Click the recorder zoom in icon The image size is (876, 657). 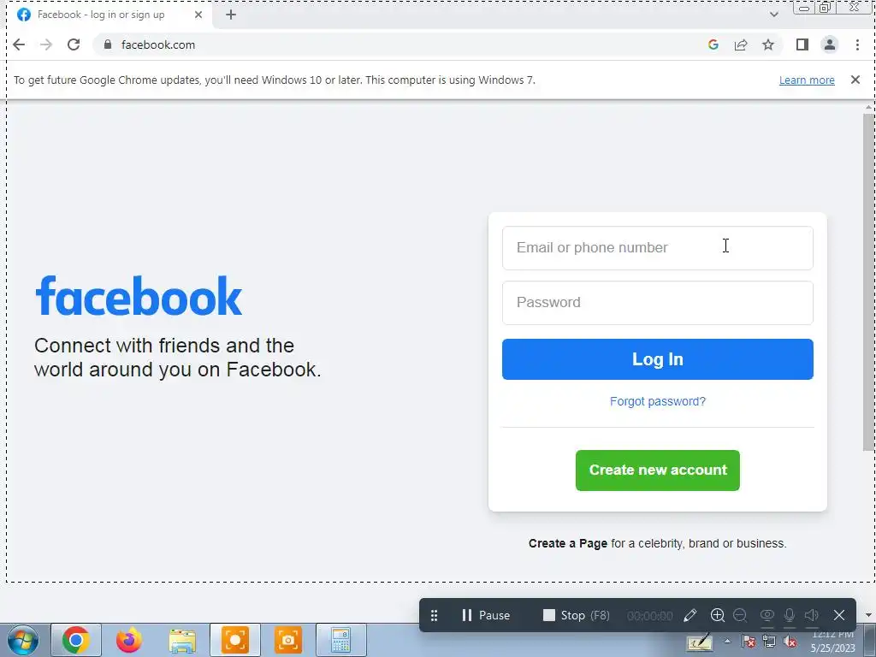pyautogui.click(x=718, y=616)
